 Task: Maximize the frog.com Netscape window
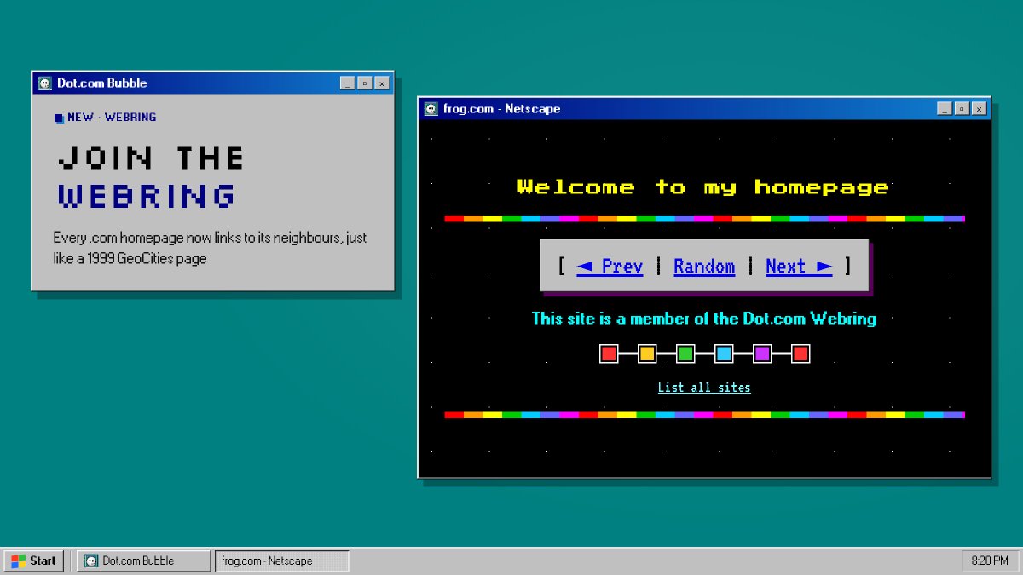pos(962,109)
